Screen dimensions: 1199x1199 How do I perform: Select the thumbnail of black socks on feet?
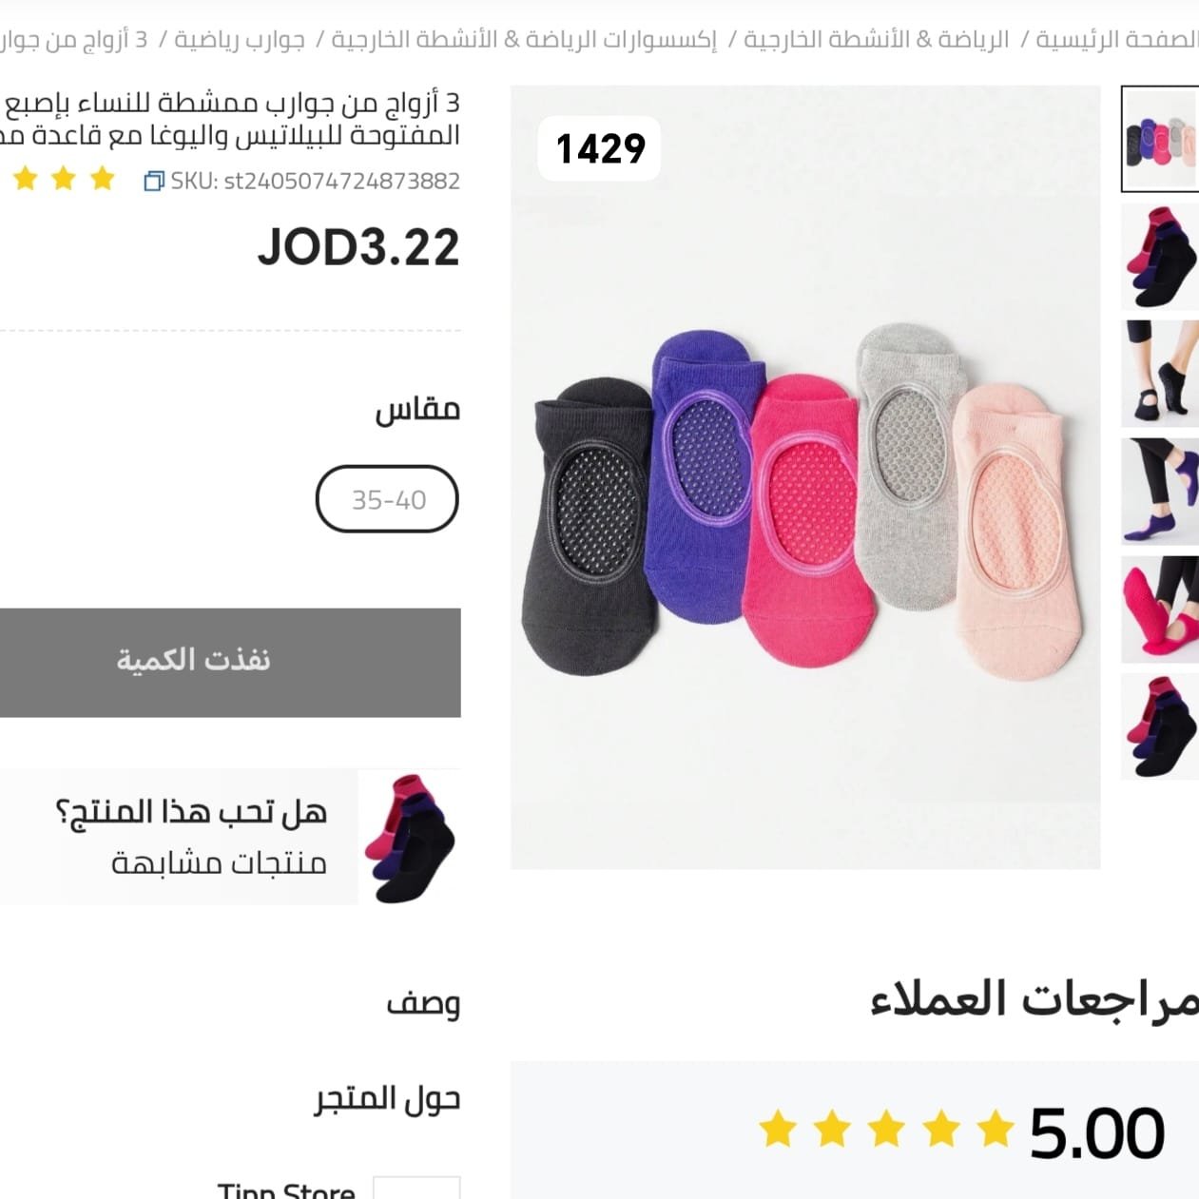pyautogui.click(x=1159, y=374)
